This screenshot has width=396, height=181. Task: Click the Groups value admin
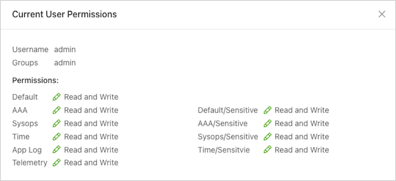coord(65,63)
